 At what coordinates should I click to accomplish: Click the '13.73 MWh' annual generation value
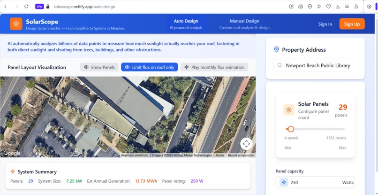(146, 181)
